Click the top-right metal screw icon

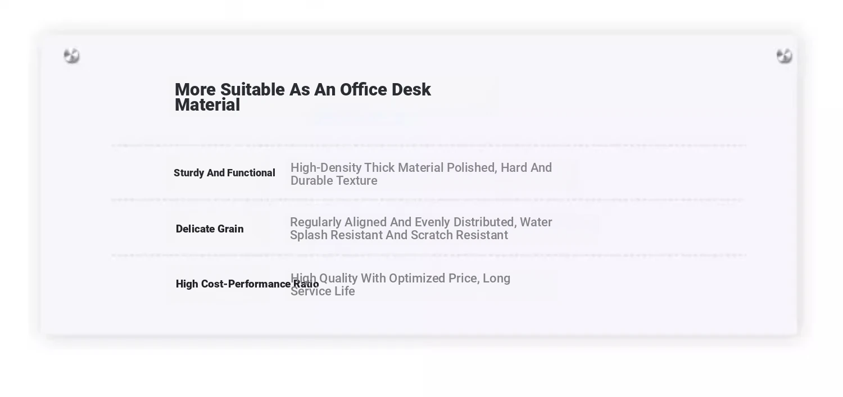pos(784,56)
